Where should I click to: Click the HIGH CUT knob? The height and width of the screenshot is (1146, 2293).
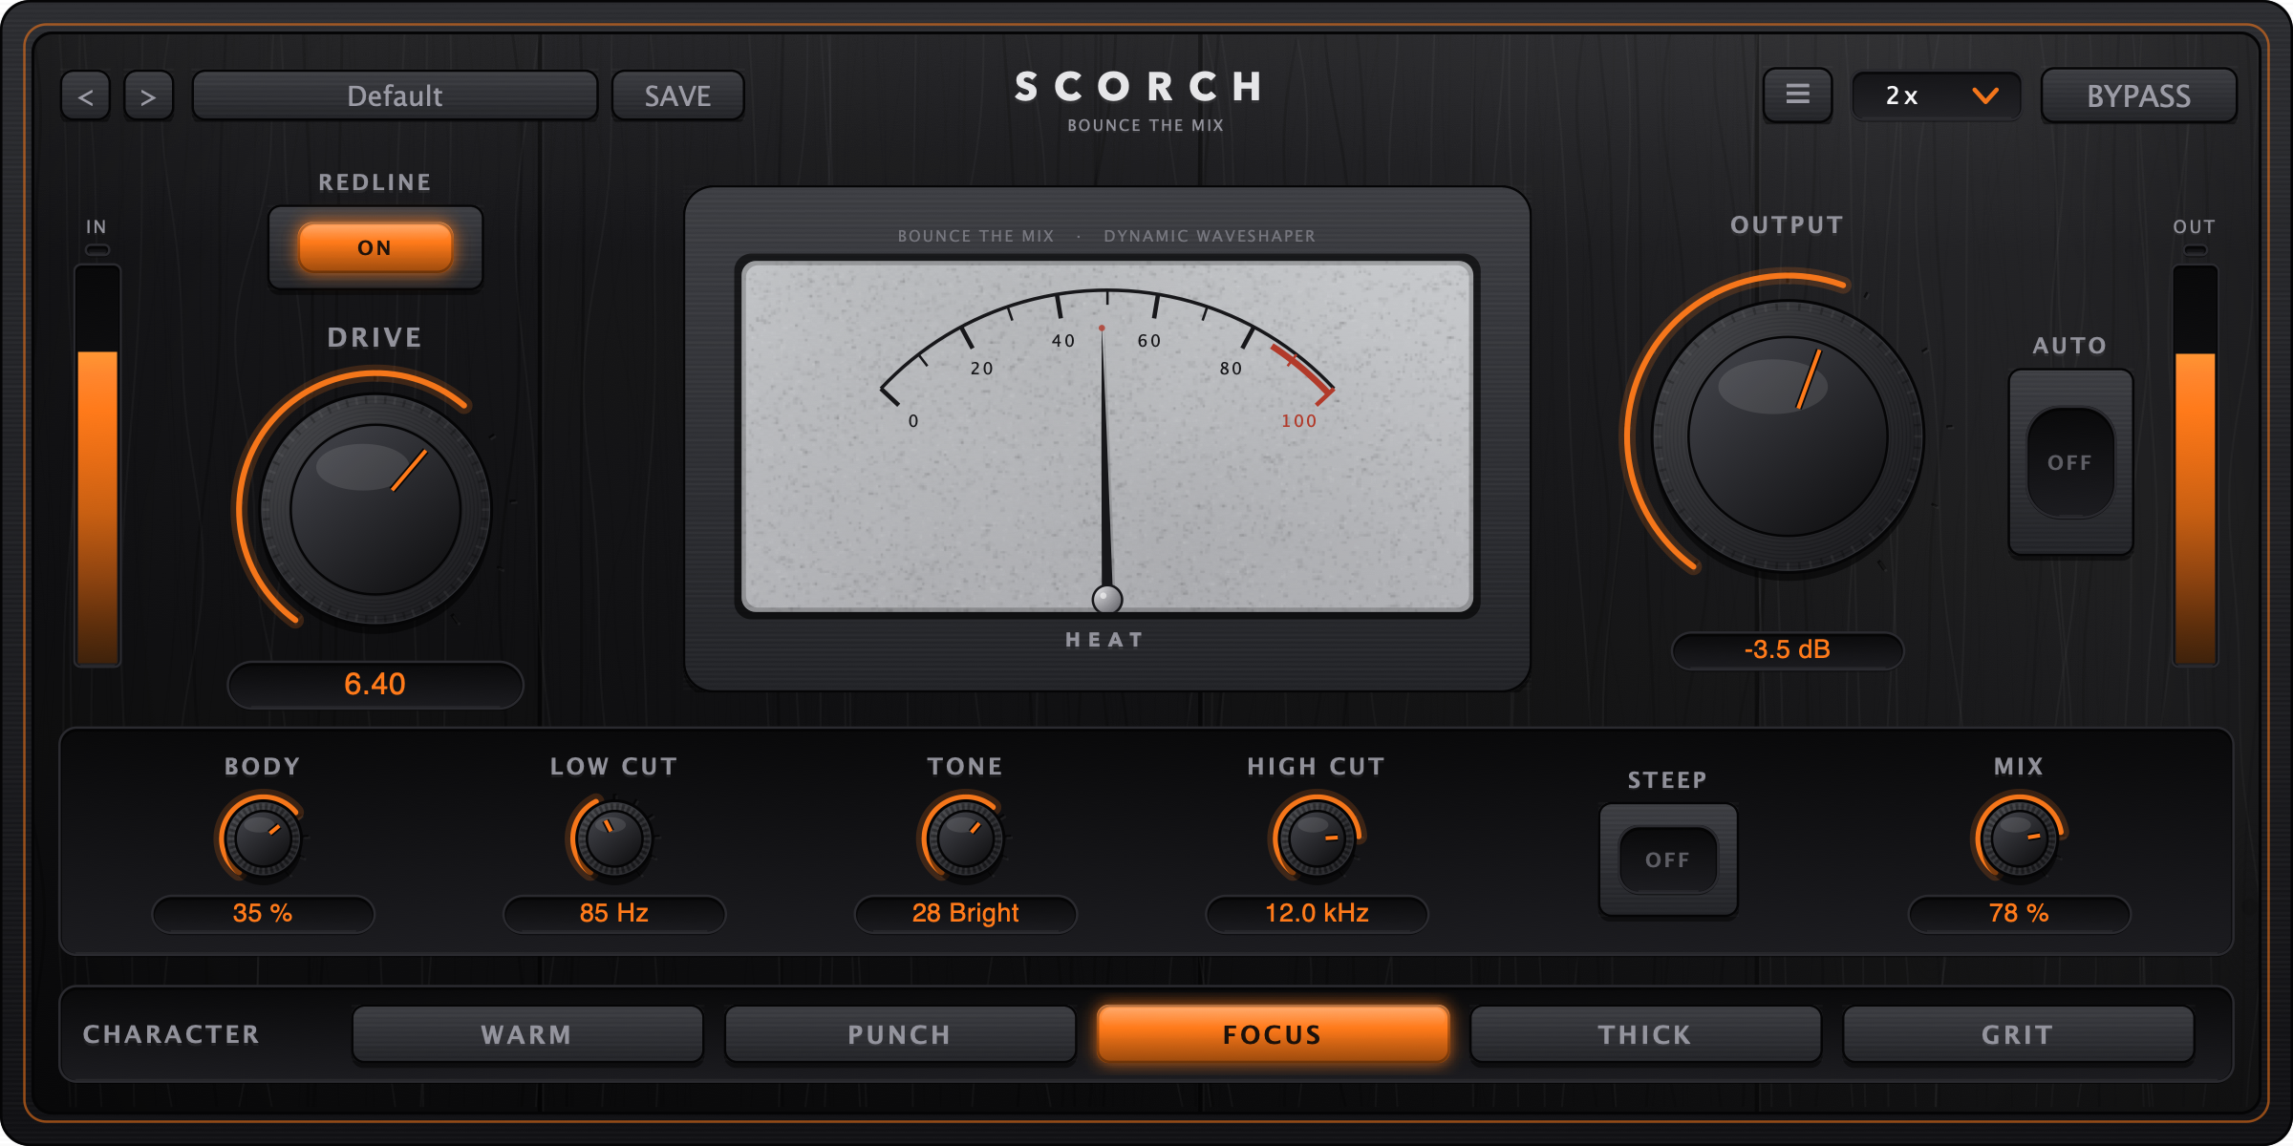coord(1317,839)
